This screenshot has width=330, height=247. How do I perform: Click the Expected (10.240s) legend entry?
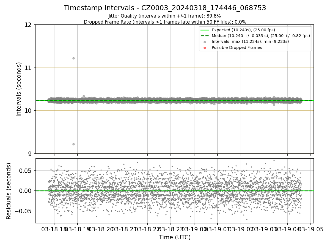click(x=243, y=30)
